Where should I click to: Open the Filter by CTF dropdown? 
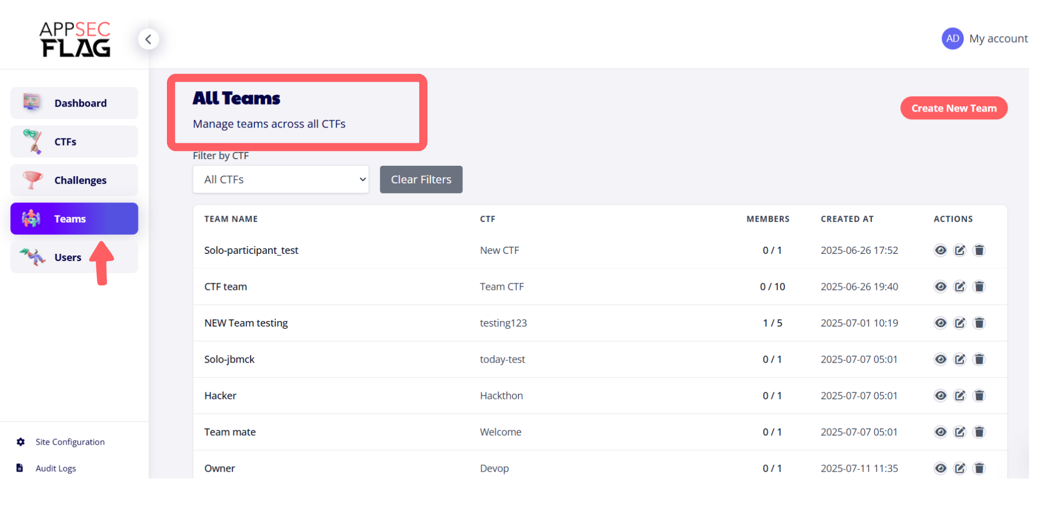tap(280, 179)
